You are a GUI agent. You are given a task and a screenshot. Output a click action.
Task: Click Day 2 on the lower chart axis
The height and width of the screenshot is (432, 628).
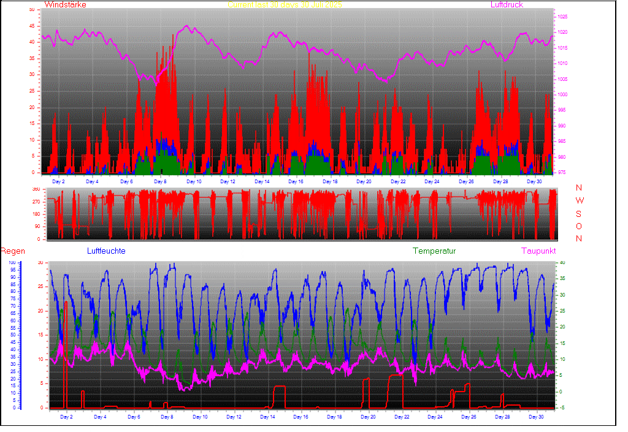(66, 417)
